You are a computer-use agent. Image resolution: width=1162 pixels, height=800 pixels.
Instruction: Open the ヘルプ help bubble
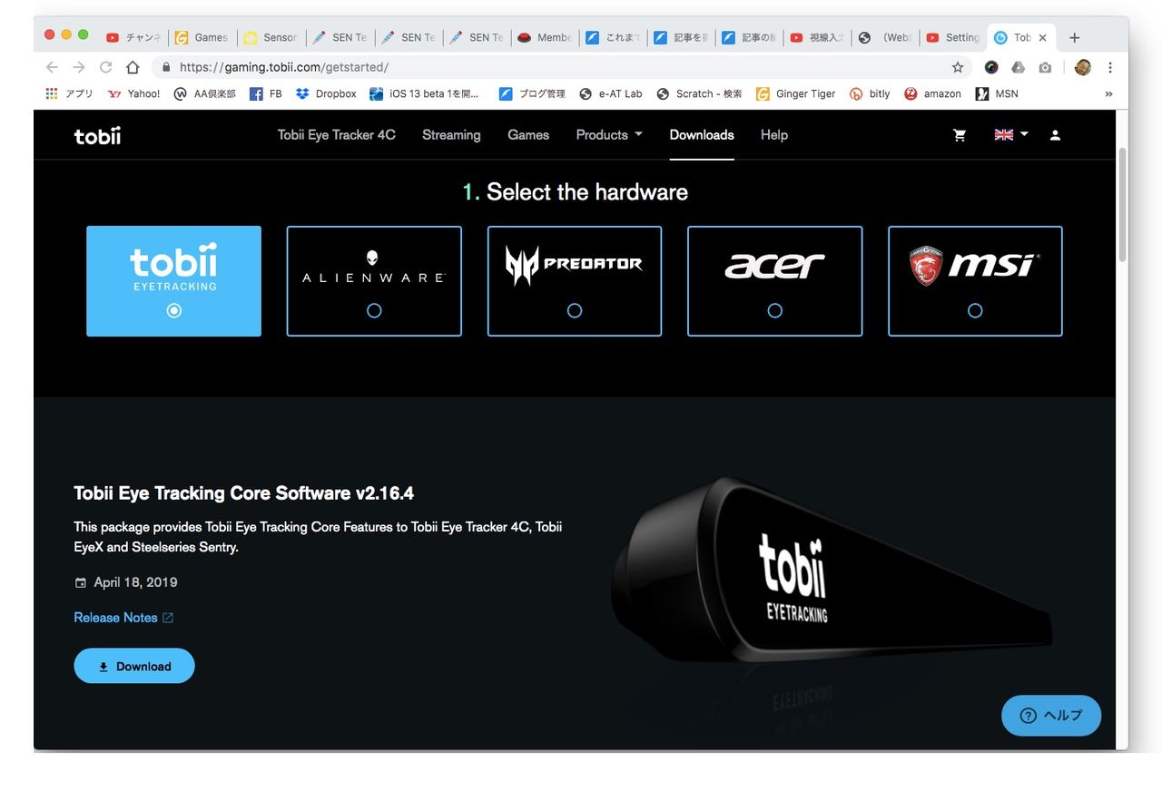[x=1050, y=716]
